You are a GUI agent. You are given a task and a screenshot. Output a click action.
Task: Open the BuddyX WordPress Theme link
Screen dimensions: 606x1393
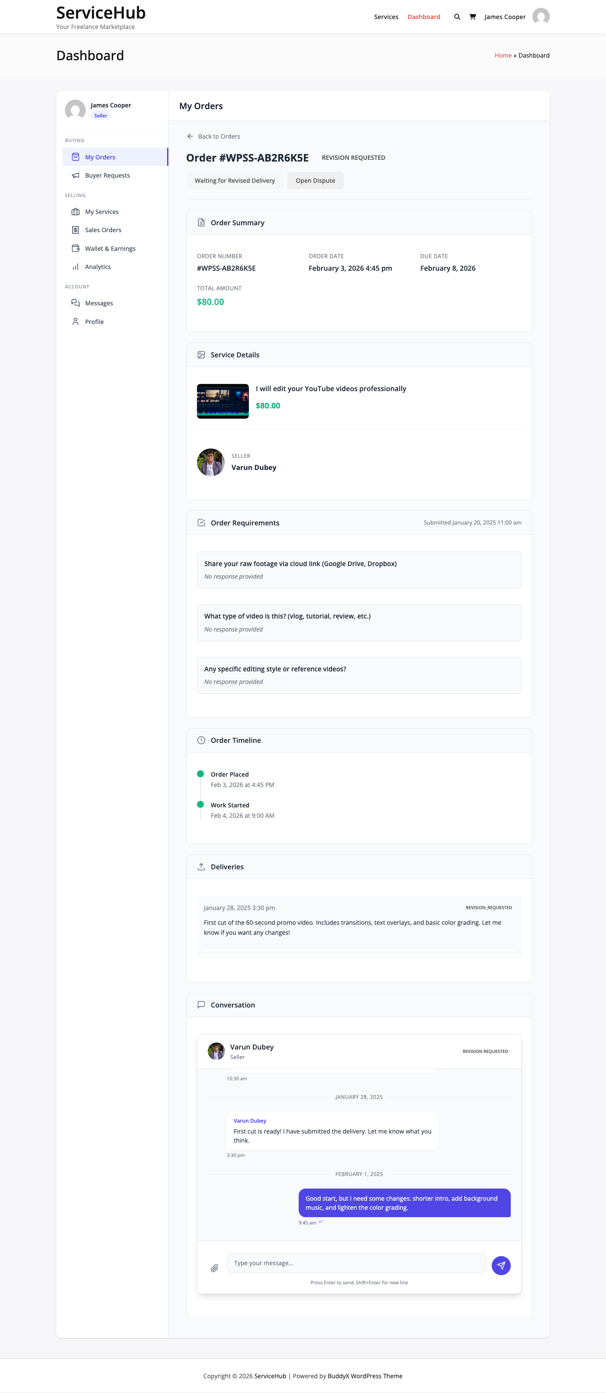coord(365,1376)
